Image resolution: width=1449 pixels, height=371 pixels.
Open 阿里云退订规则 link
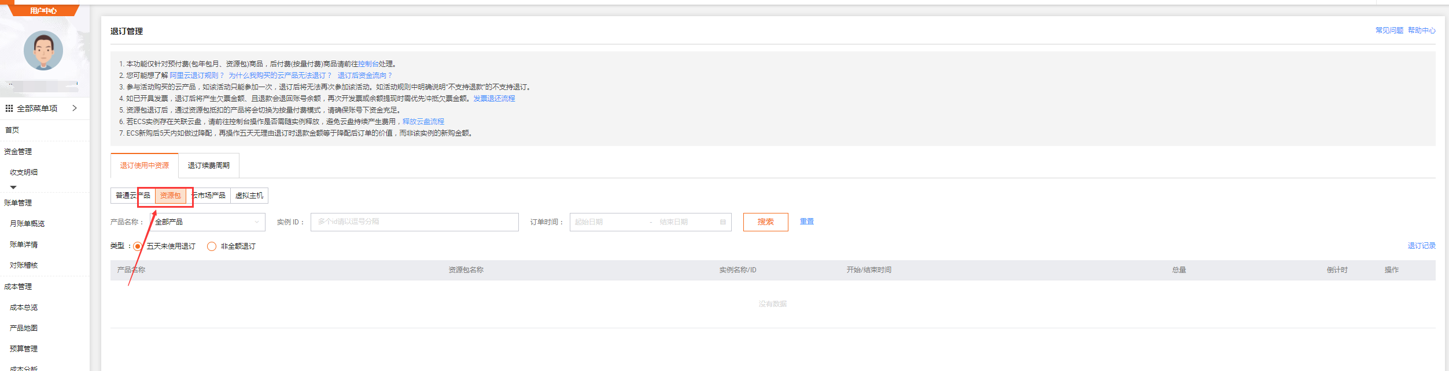point(196,76)
